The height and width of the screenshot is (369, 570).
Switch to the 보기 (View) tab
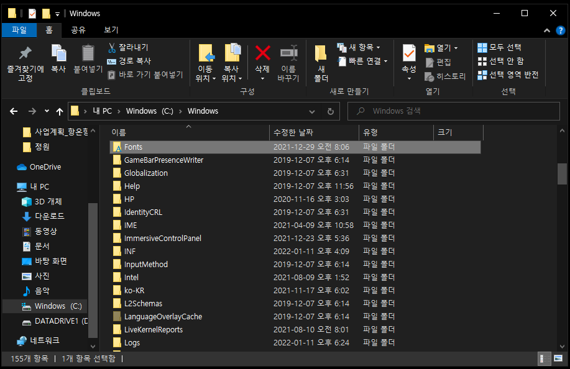pos(111,30)
